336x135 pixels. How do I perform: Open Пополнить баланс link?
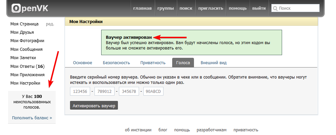[32, 118]
